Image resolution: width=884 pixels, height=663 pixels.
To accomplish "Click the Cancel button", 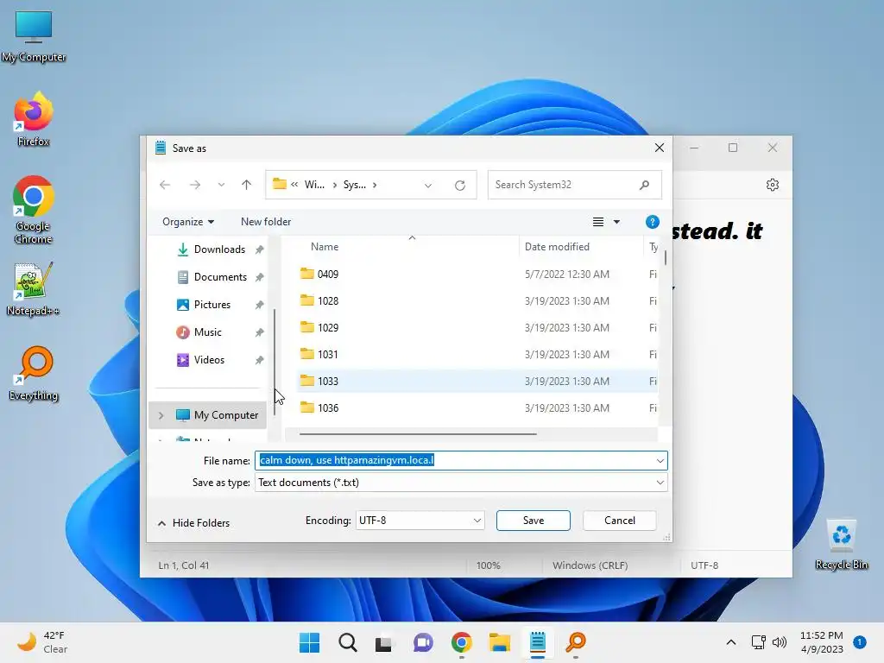I will click(620, 521).
